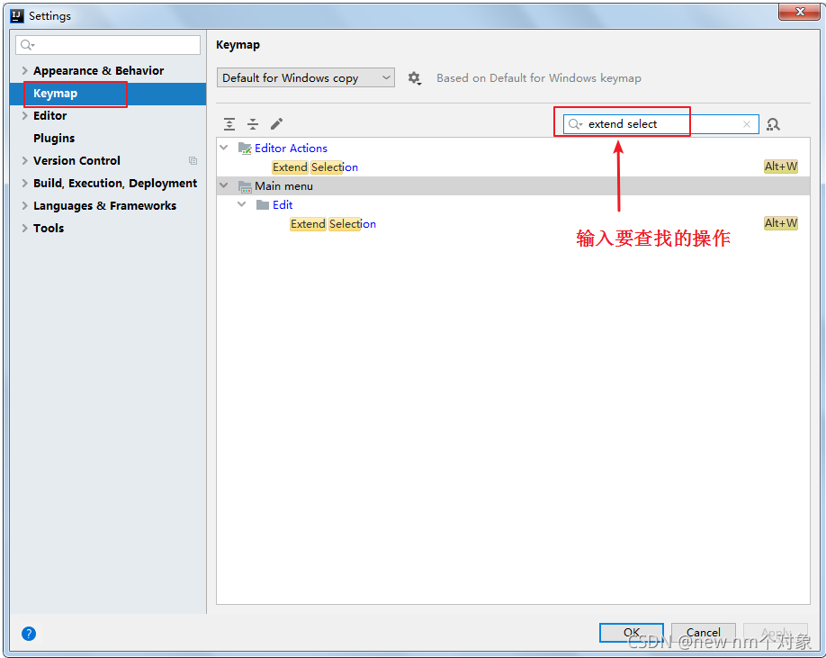Select the Edit group row
This screenshot has width=826, height=658.
pyautogui.click(x=513, y=205)
